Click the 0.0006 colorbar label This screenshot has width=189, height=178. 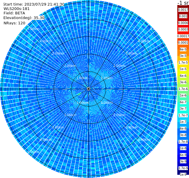click(x=183, y=23)
